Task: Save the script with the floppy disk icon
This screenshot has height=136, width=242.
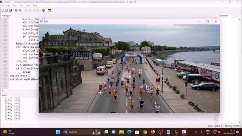Action: 10,10
